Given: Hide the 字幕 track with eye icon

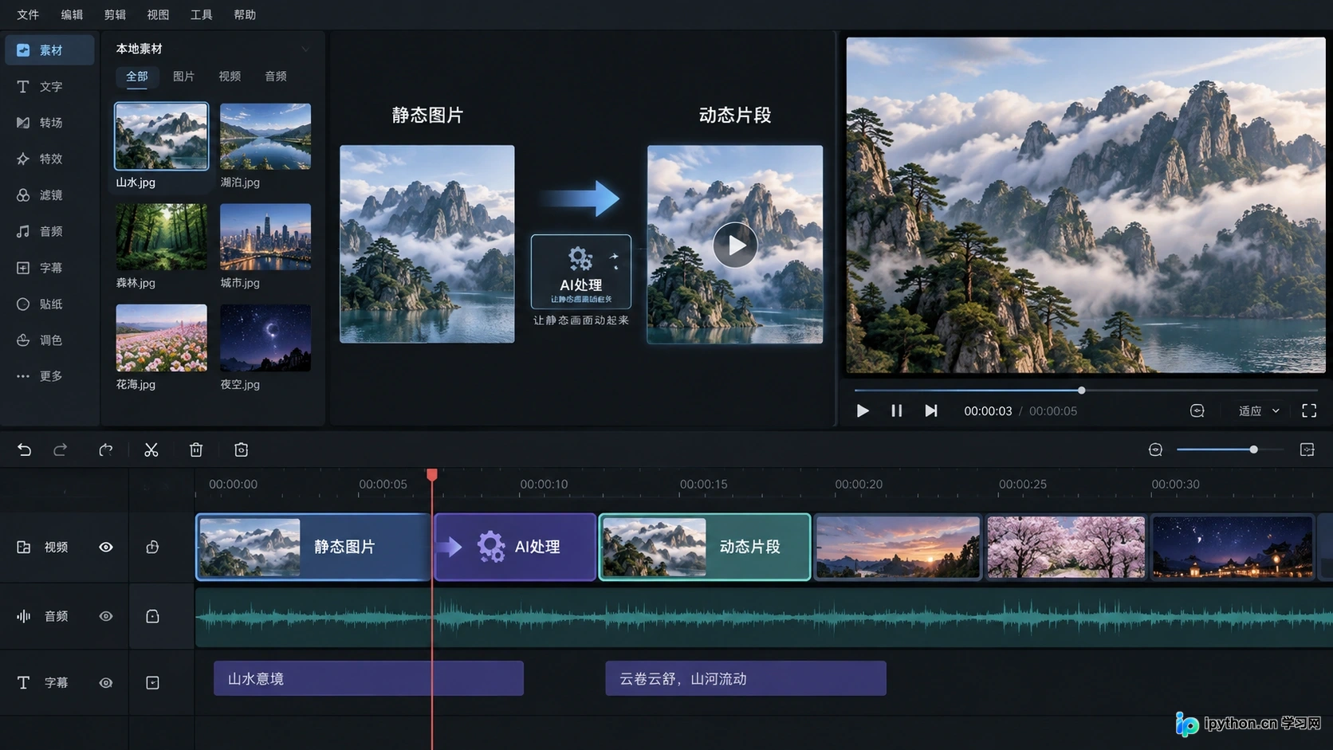Looking at the screenshot, I should 106,682.
